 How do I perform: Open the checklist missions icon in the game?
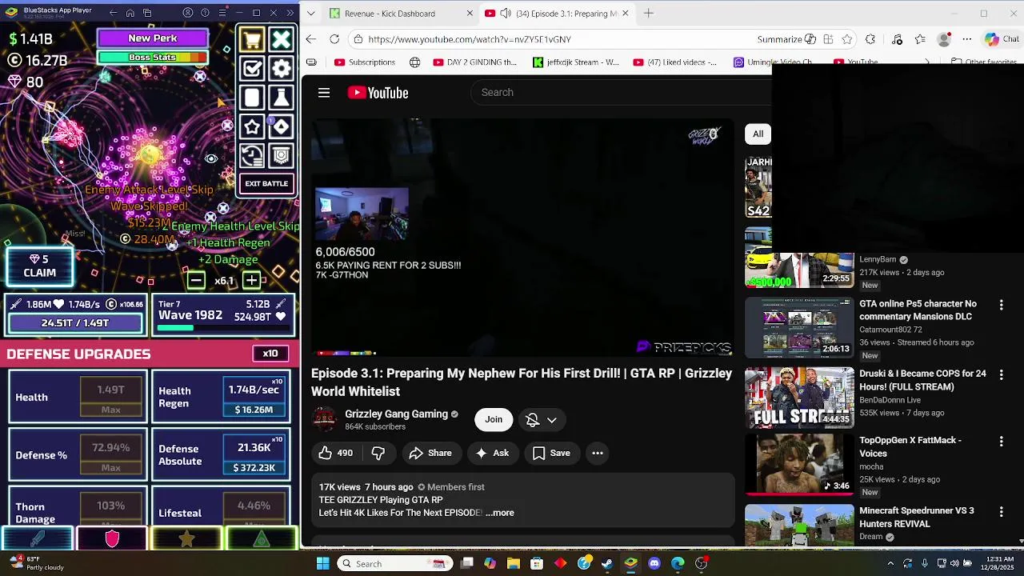click(252, 69)
